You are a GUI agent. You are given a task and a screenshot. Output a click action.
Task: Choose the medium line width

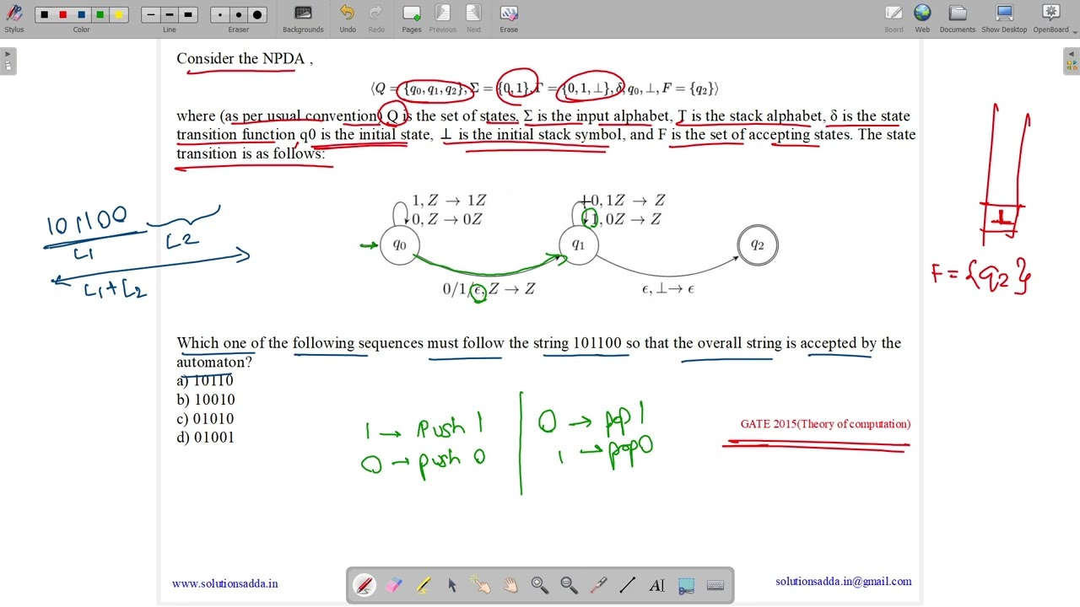click(x=170, y=14)
